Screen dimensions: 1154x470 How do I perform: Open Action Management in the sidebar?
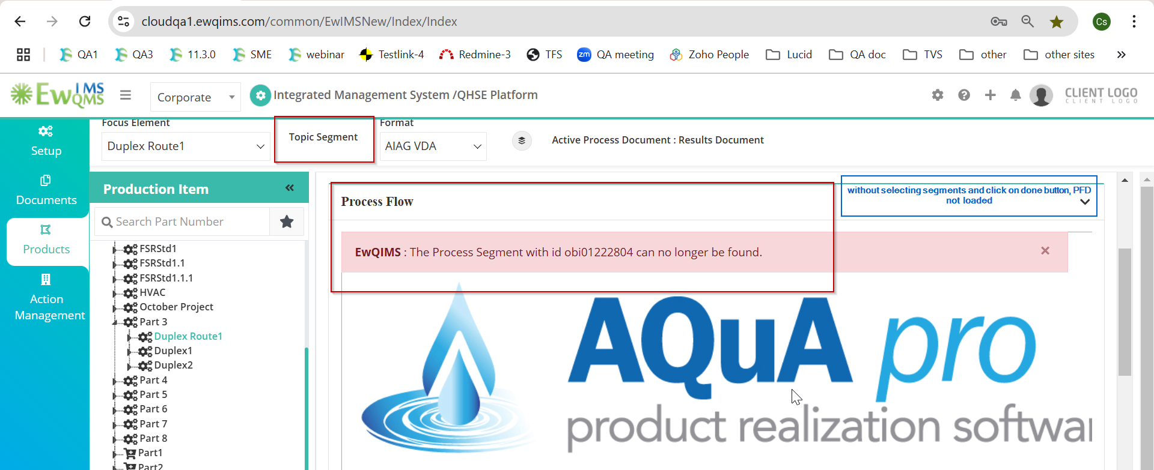click(49, 297)
